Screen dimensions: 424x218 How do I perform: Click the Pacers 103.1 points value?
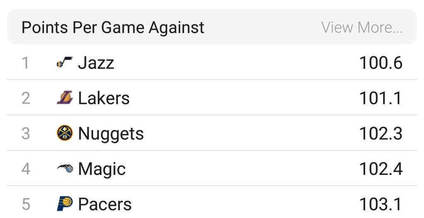[x=381, y=204]
